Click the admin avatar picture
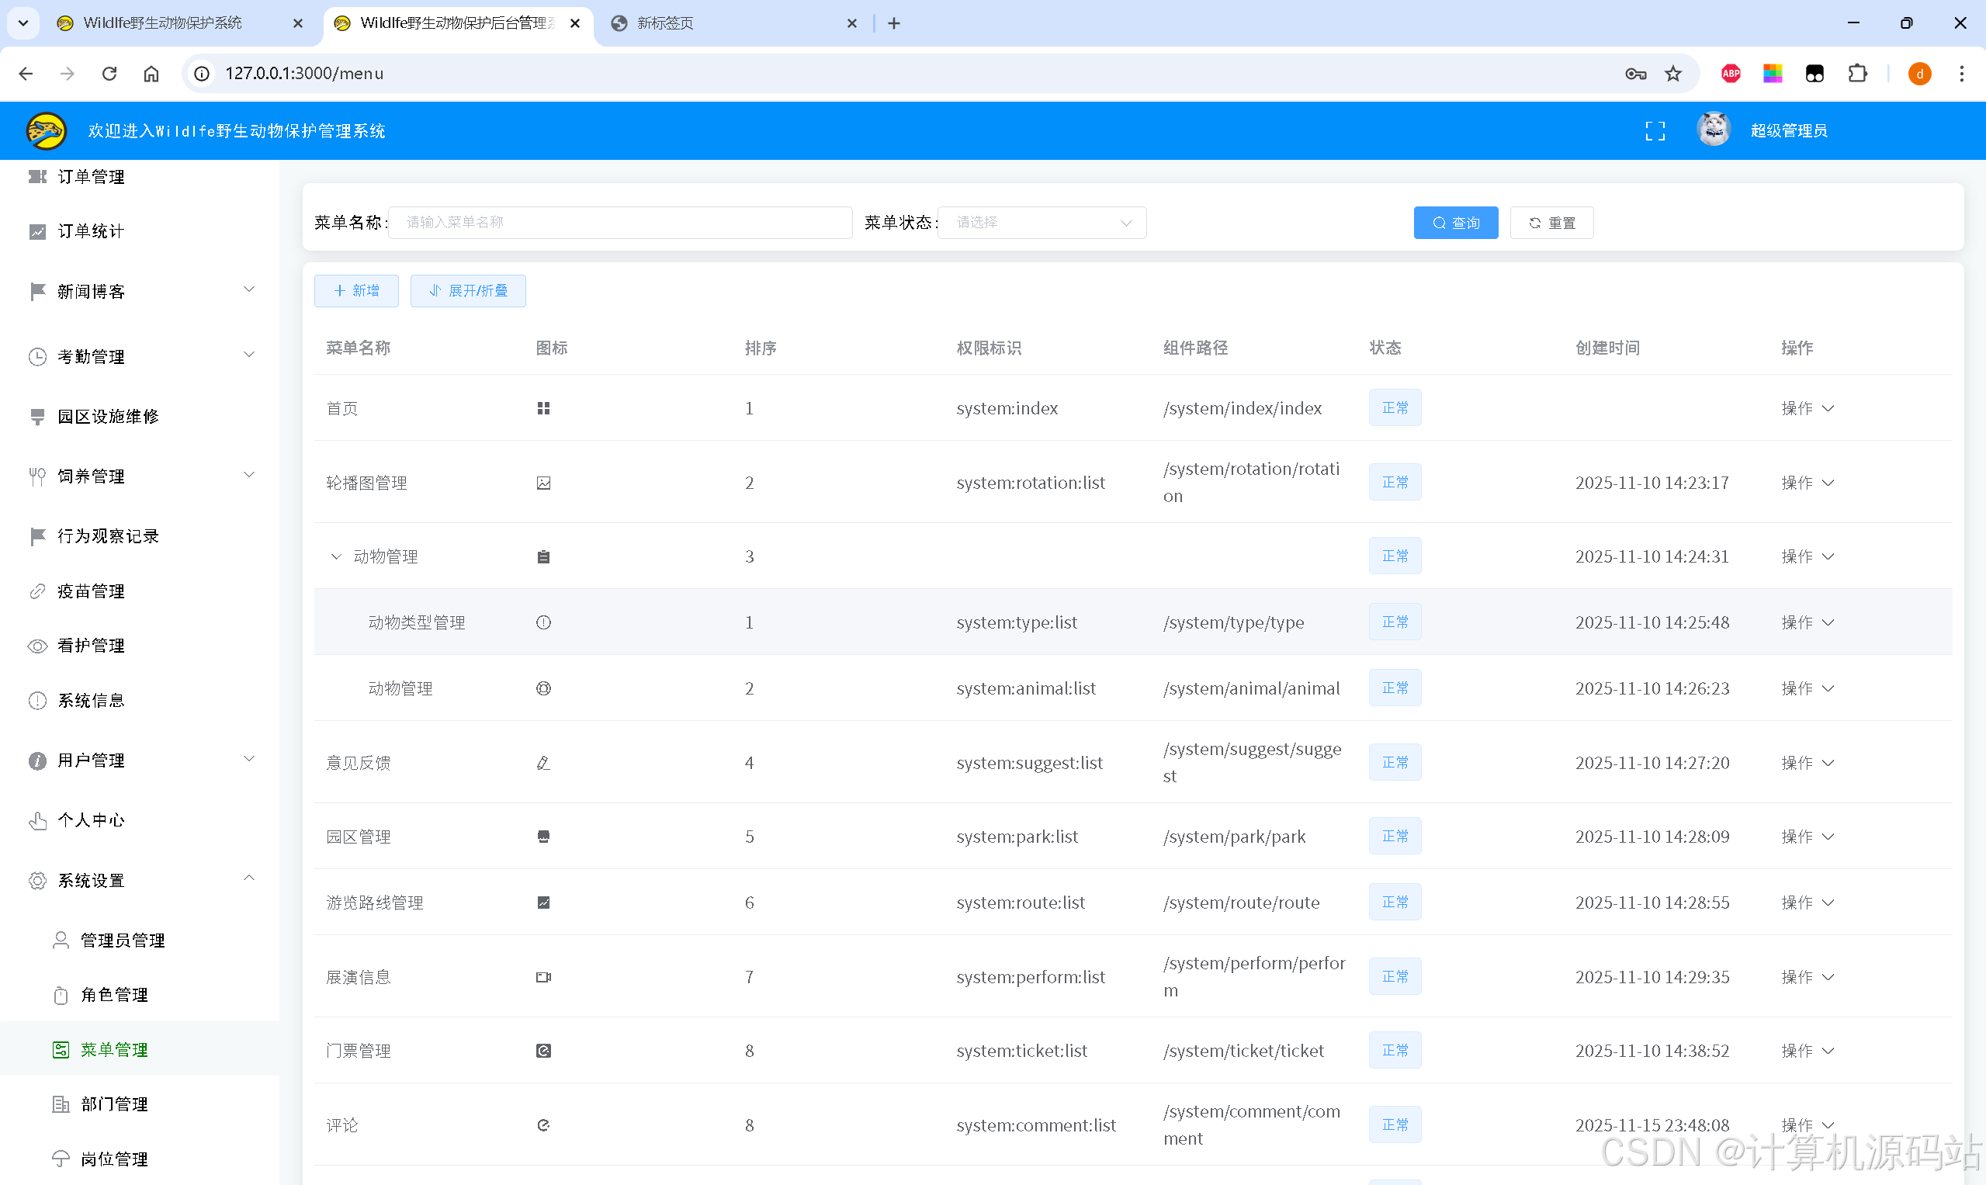This screenshot has width=1986, height=1185. coord(1713,130)
